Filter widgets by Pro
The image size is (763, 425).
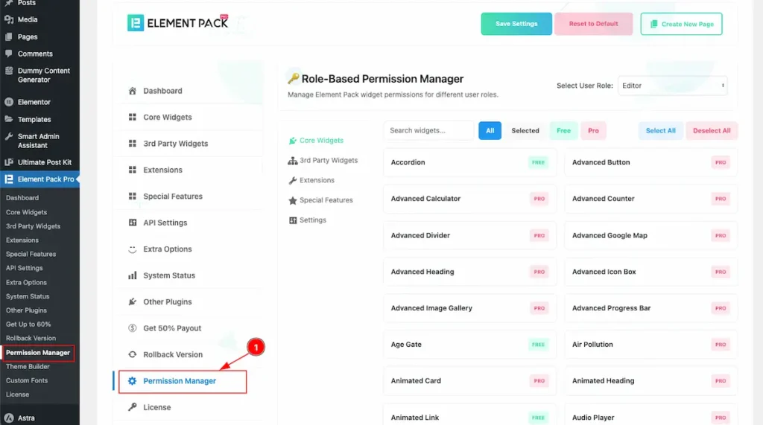[593, 131]
